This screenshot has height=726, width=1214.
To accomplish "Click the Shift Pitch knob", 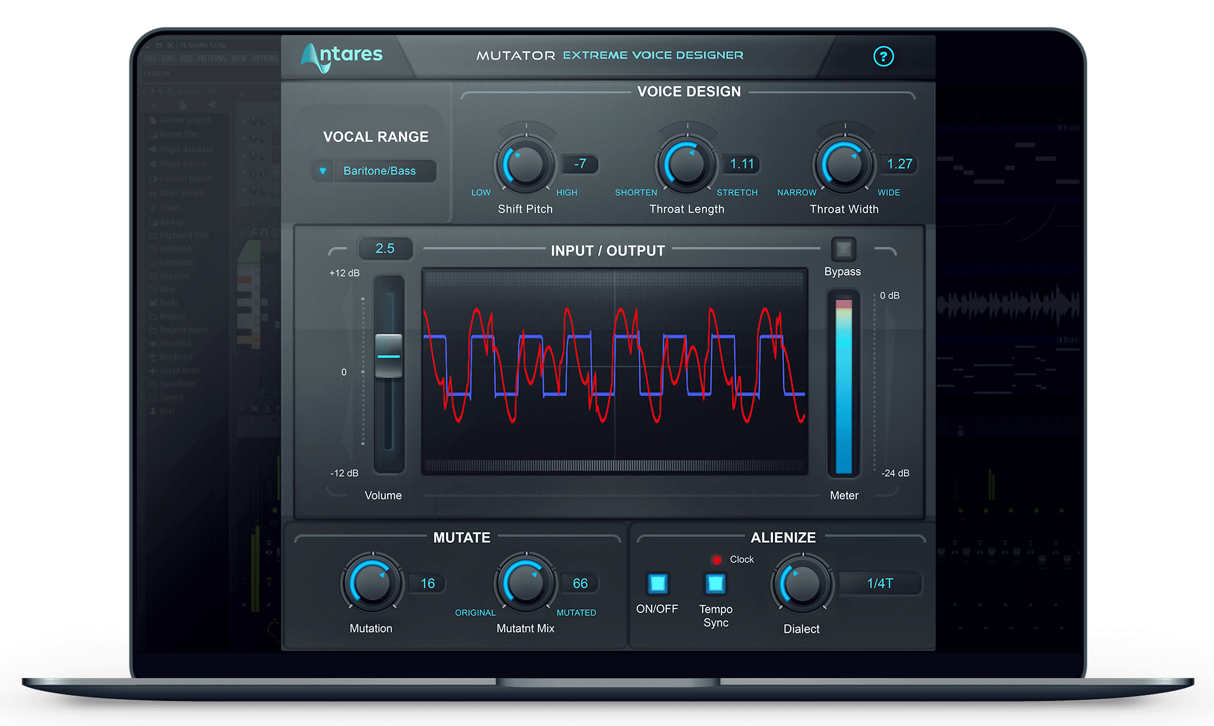I will pyautogui.click(x=525, y=164).
